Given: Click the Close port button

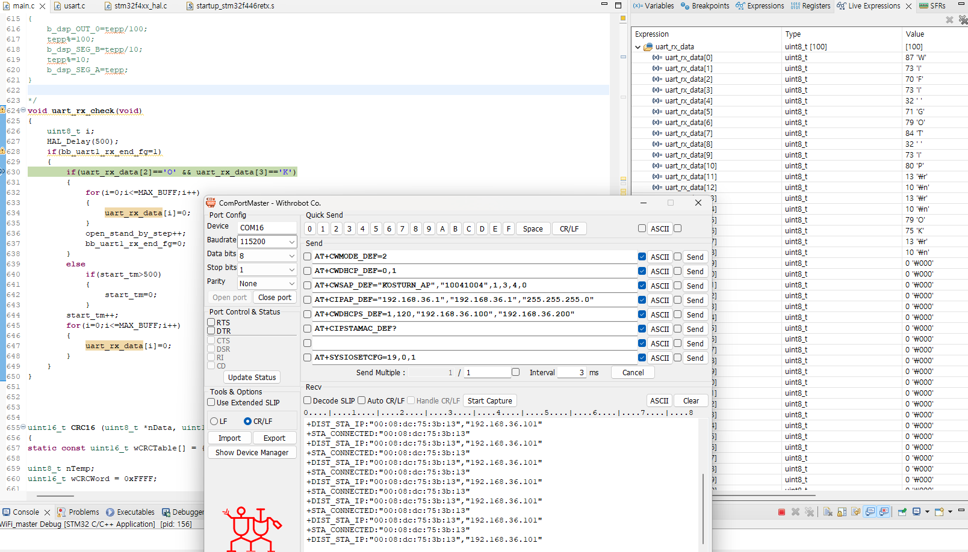Looking at the screenshot, I should pos(275,297).
